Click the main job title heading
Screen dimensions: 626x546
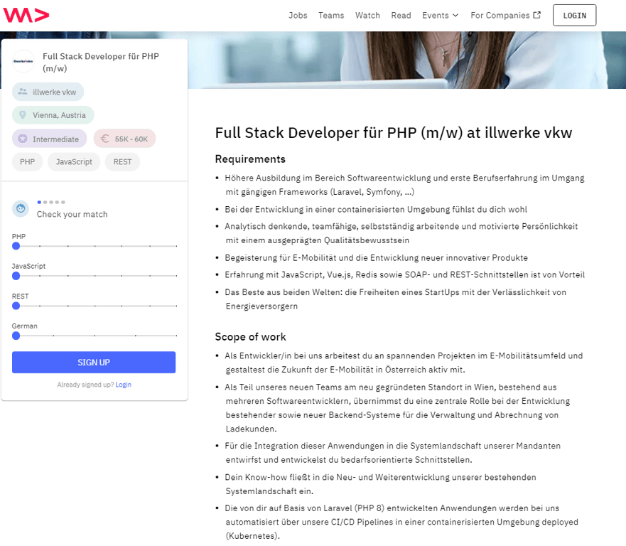[x=394, y=133]
